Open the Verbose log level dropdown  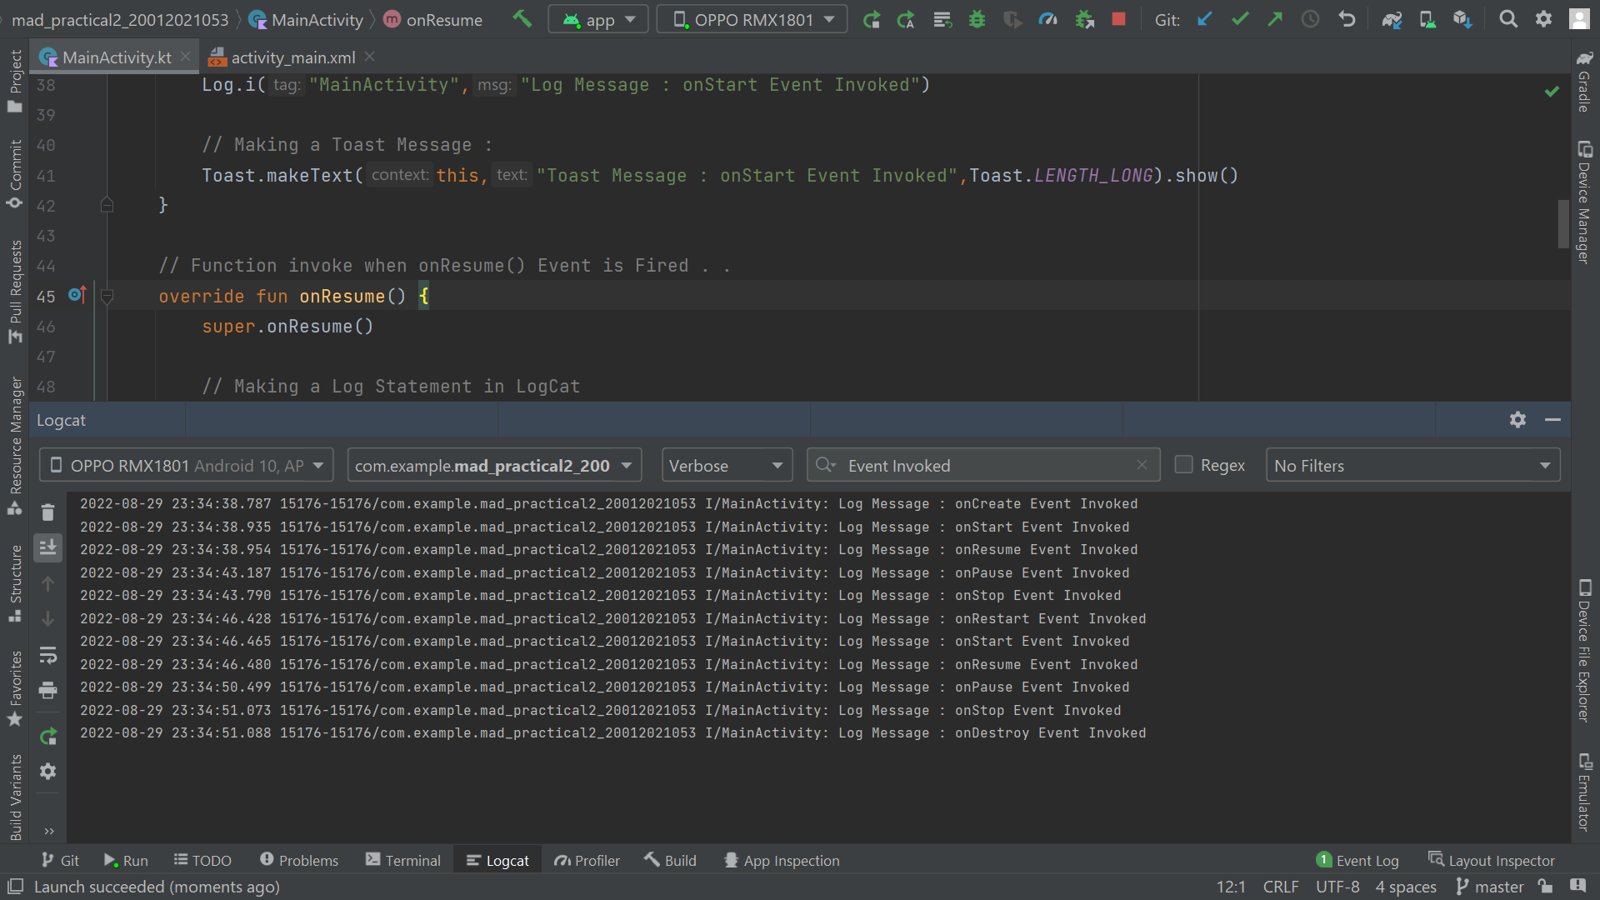(727, 465)
